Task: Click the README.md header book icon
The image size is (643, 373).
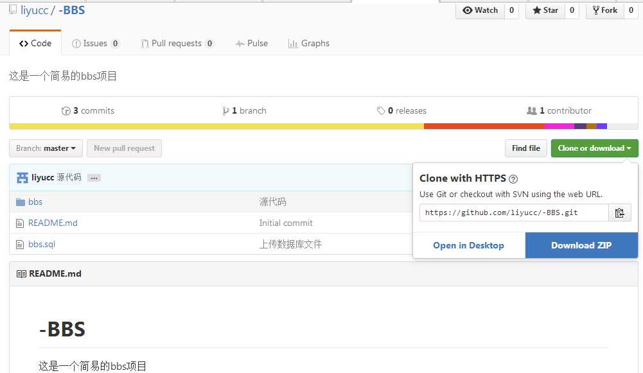Action: [21, 273]
